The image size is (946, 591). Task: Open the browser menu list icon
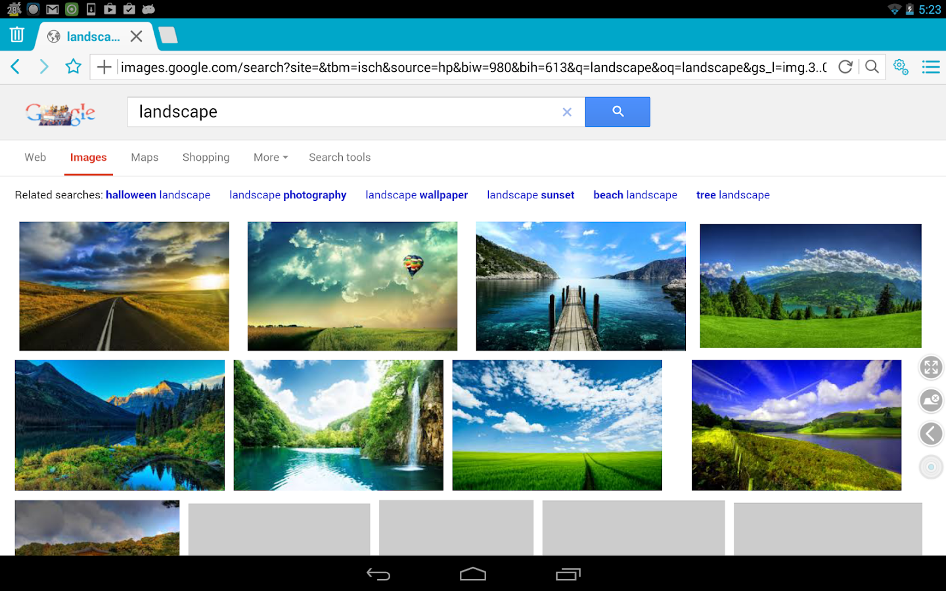[x=931, y=66]
